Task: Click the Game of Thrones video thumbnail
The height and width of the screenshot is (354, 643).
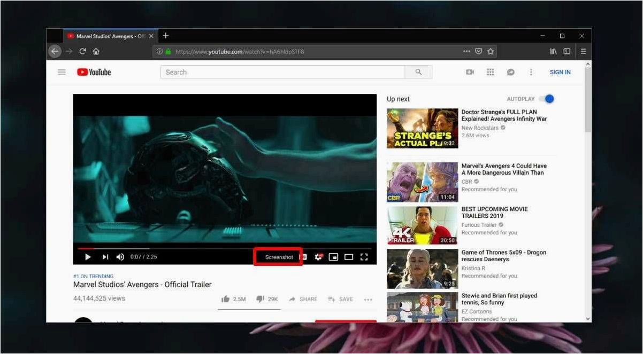Action: [422, 269]
